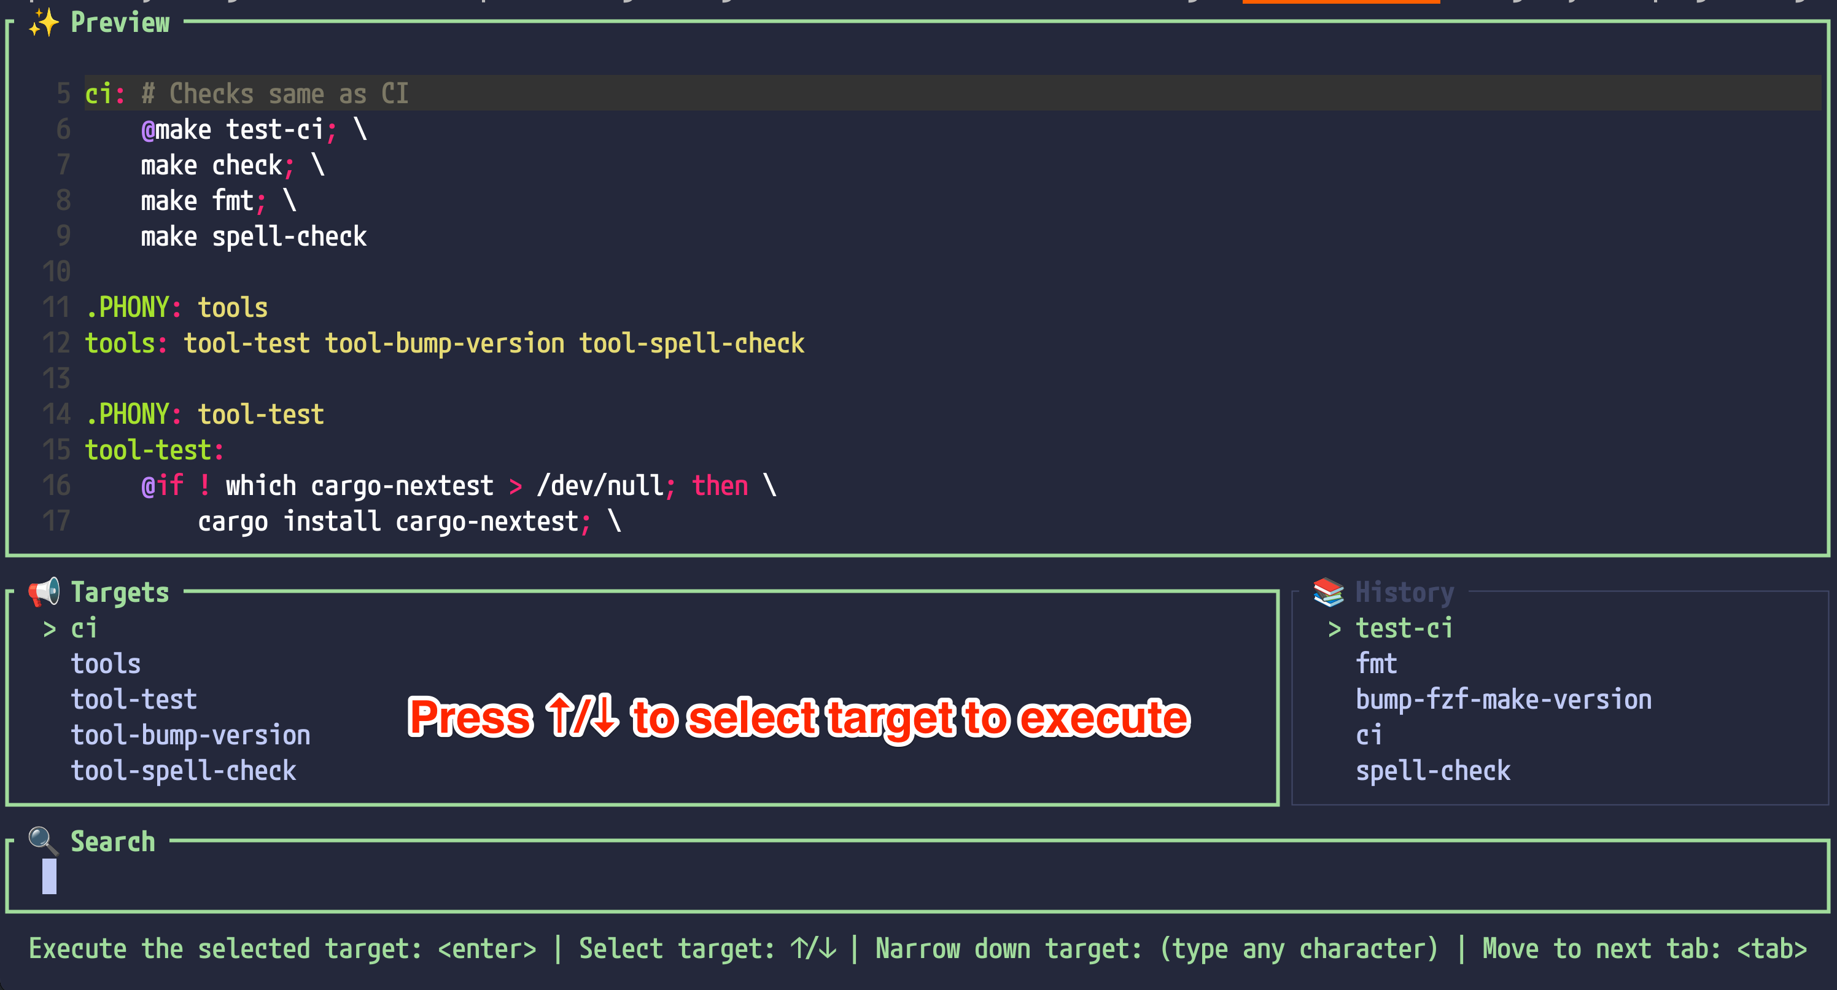Screen dimensions: 1837x990
Task: Switch to the History tab title
Action: 1404,592
